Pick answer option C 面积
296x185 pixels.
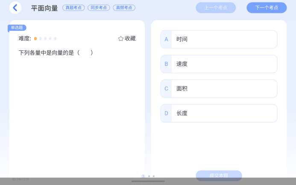click(219, 89)
